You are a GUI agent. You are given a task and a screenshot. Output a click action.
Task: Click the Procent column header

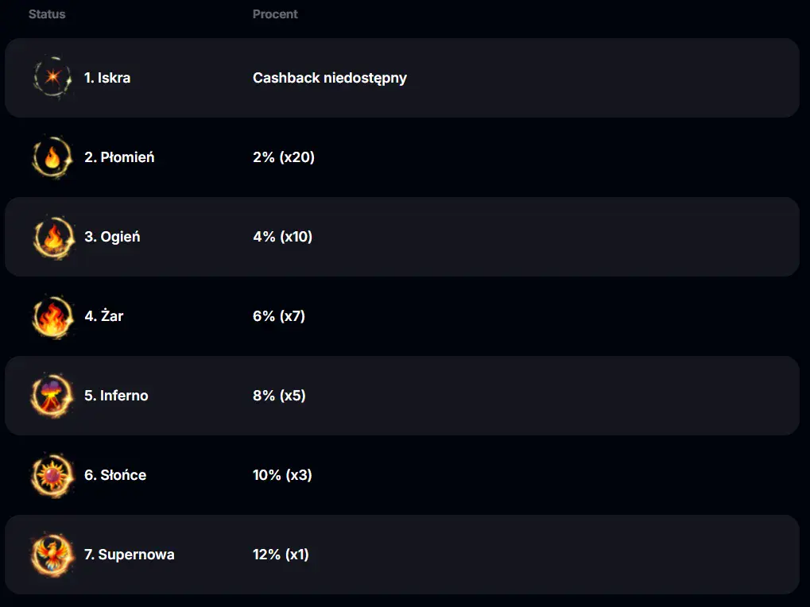point(275,14)
